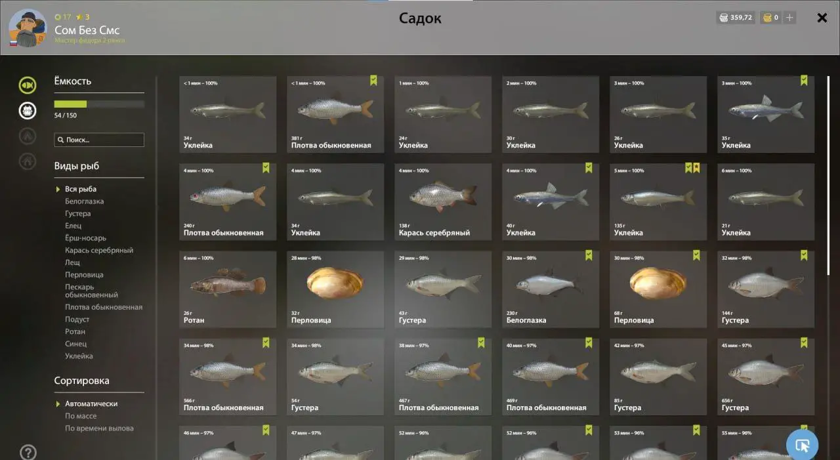Filter fish list by Карась серебряный
The height and width of the screenshot is (460, 840).
pos(99,250)
